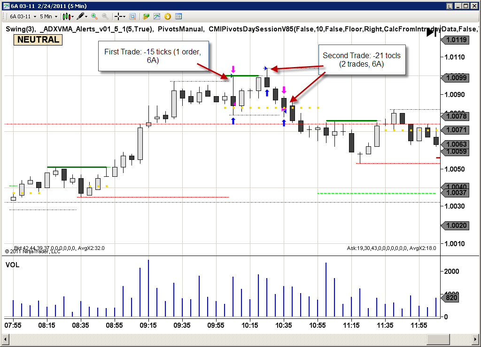Click the 07:55 time axis label
Screen dimensions: 481x347
[13, 325]
